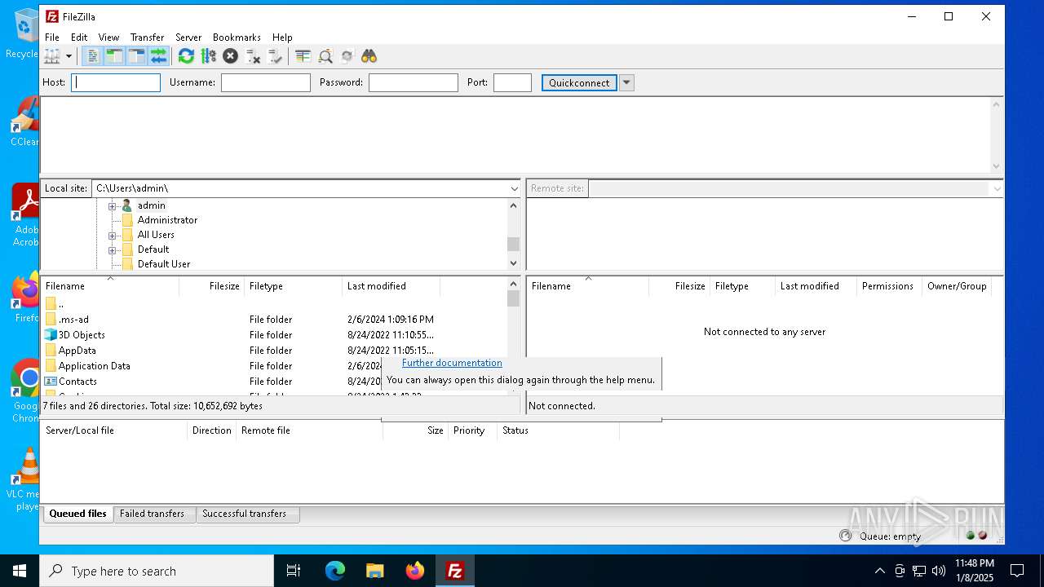
Task: Switch to Queued files tab
Action: [x=77, y=514]
